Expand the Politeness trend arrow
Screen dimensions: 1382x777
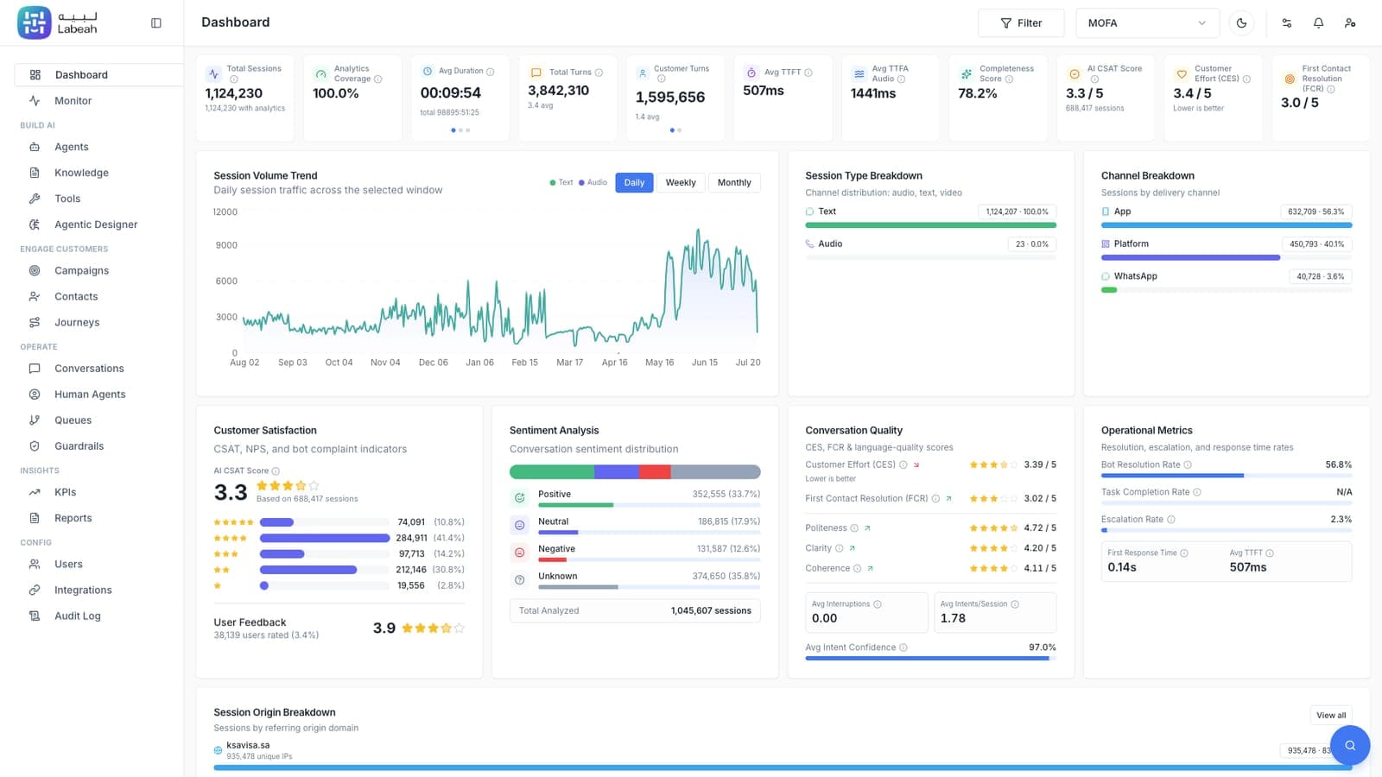(x=867, y=528)
